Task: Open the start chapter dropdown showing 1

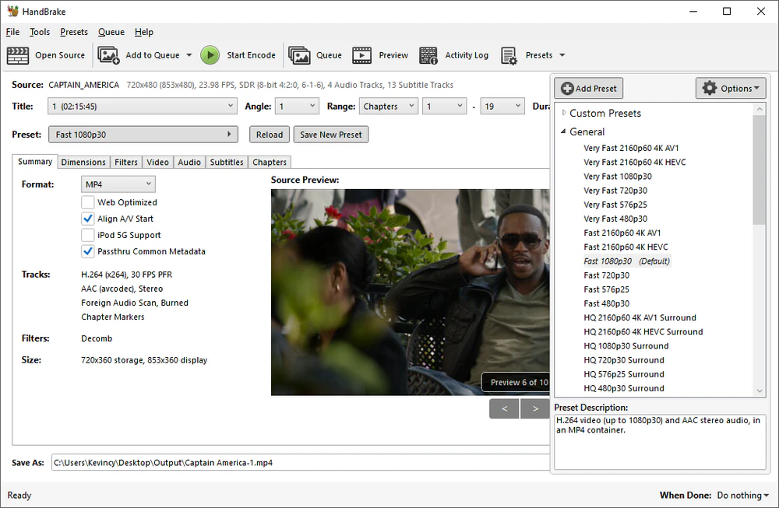Action: point(444,106)
